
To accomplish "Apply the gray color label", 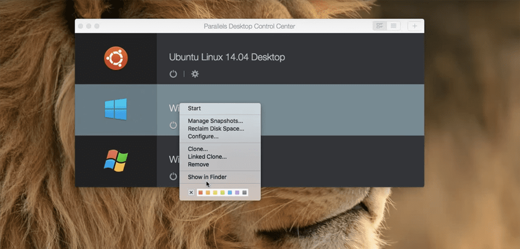I will 245,193.
